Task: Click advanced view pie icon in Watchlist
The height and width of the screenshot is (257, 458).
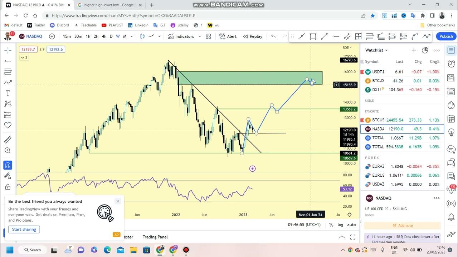Action: 425,50
